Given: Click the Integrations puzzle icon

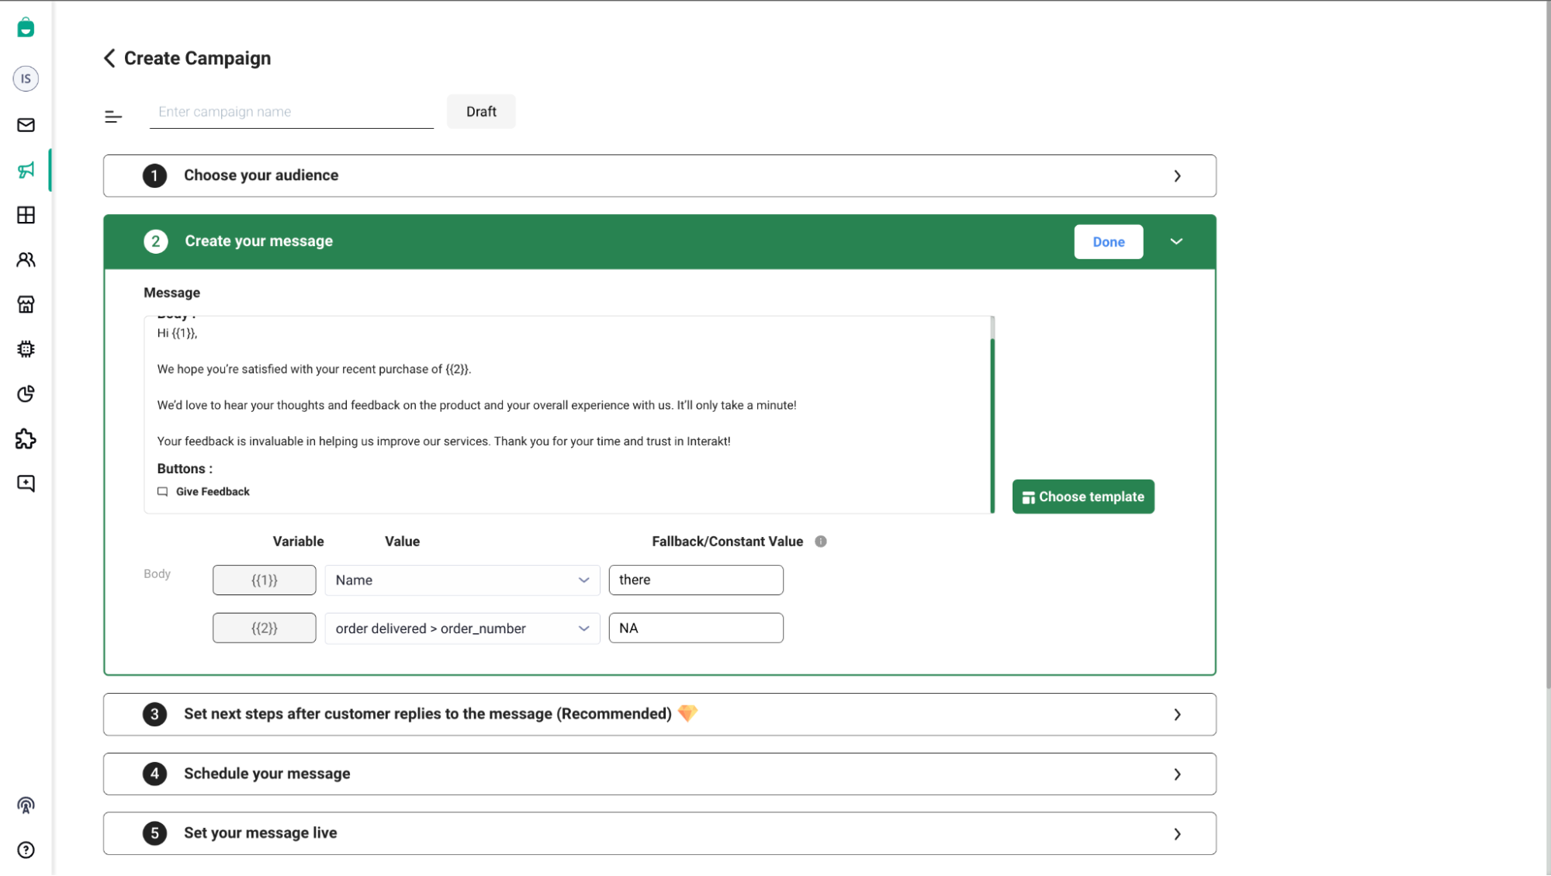Looking at the screenshot, I should tap(26, 438).
